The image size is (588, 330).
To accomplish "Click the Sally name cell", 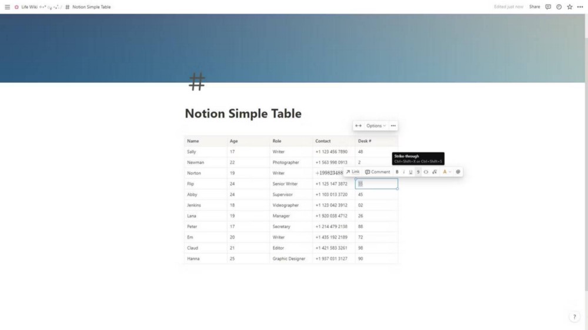I will [205, 151].
